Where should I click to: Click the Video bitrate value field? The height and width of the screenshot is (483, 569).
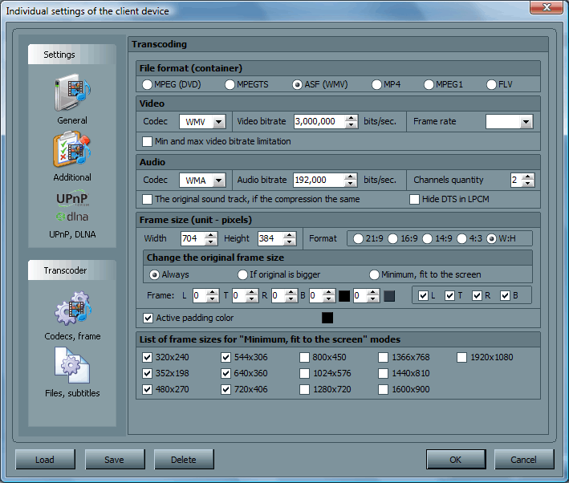click(319, 122)
